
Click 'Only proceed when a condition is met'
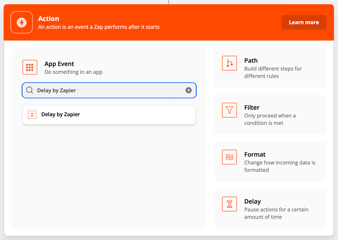coord(270,119)
